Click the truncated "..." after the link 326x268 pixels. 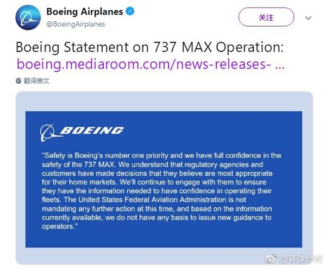tap(279, 63)
